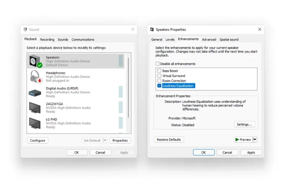Click 'NVIDIA High Definition Audio' under 24G2W1G4
288x180 pixels.
point(68,108)
